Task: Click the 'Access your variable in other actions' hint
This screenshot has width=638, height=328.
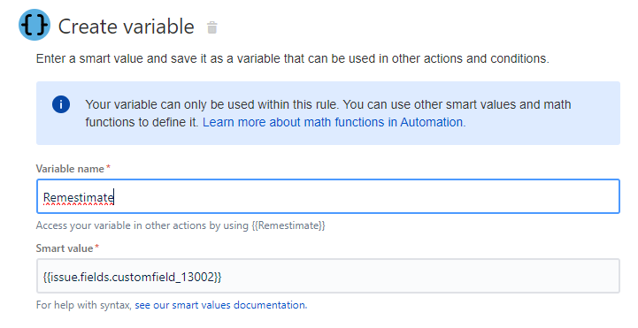Action: [181, 225]
